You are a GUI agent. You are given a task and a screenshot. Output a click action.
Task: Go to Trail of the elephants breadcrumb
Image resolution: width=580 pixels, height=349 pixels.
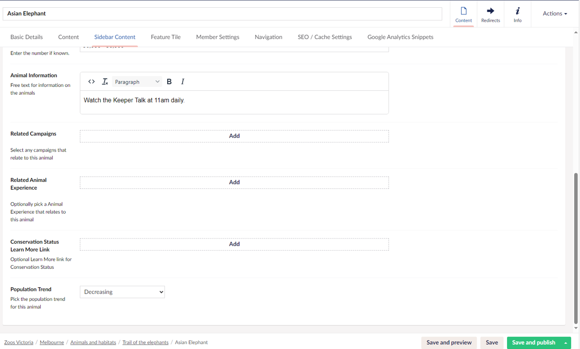pyautogui.click(x=145, y=343)
